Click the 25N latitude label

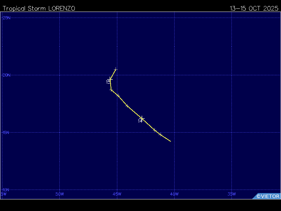6,18
